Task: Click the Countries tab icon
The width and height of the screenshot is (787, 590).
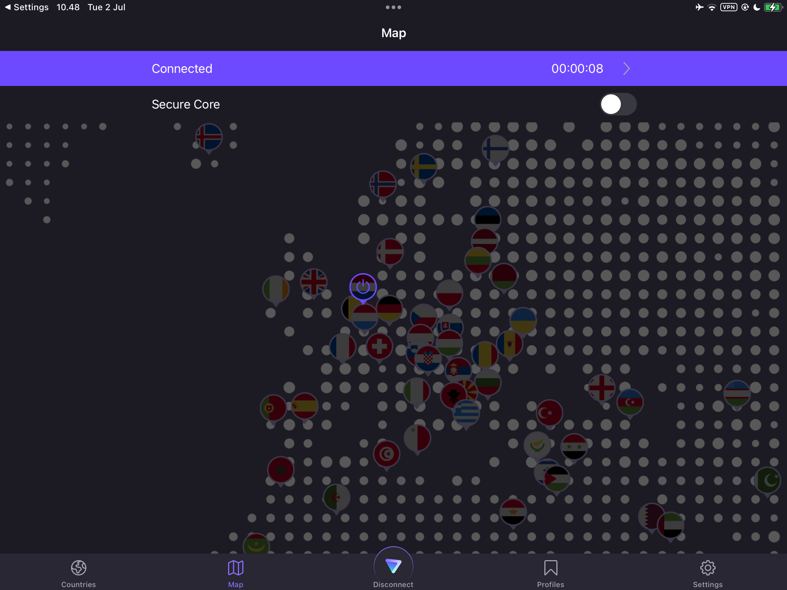Action: pos(79,566)
